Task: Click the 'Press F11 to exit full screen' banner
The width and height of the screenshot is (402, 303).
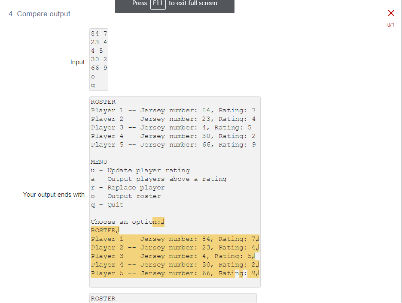Action: point(174,3)
